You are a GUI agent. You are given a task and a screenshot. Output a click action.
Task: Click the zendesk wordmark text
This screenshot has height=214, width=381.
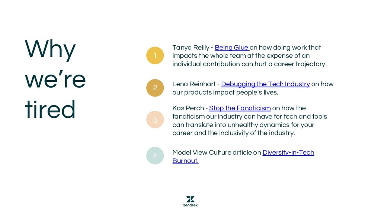click(190, 205)
